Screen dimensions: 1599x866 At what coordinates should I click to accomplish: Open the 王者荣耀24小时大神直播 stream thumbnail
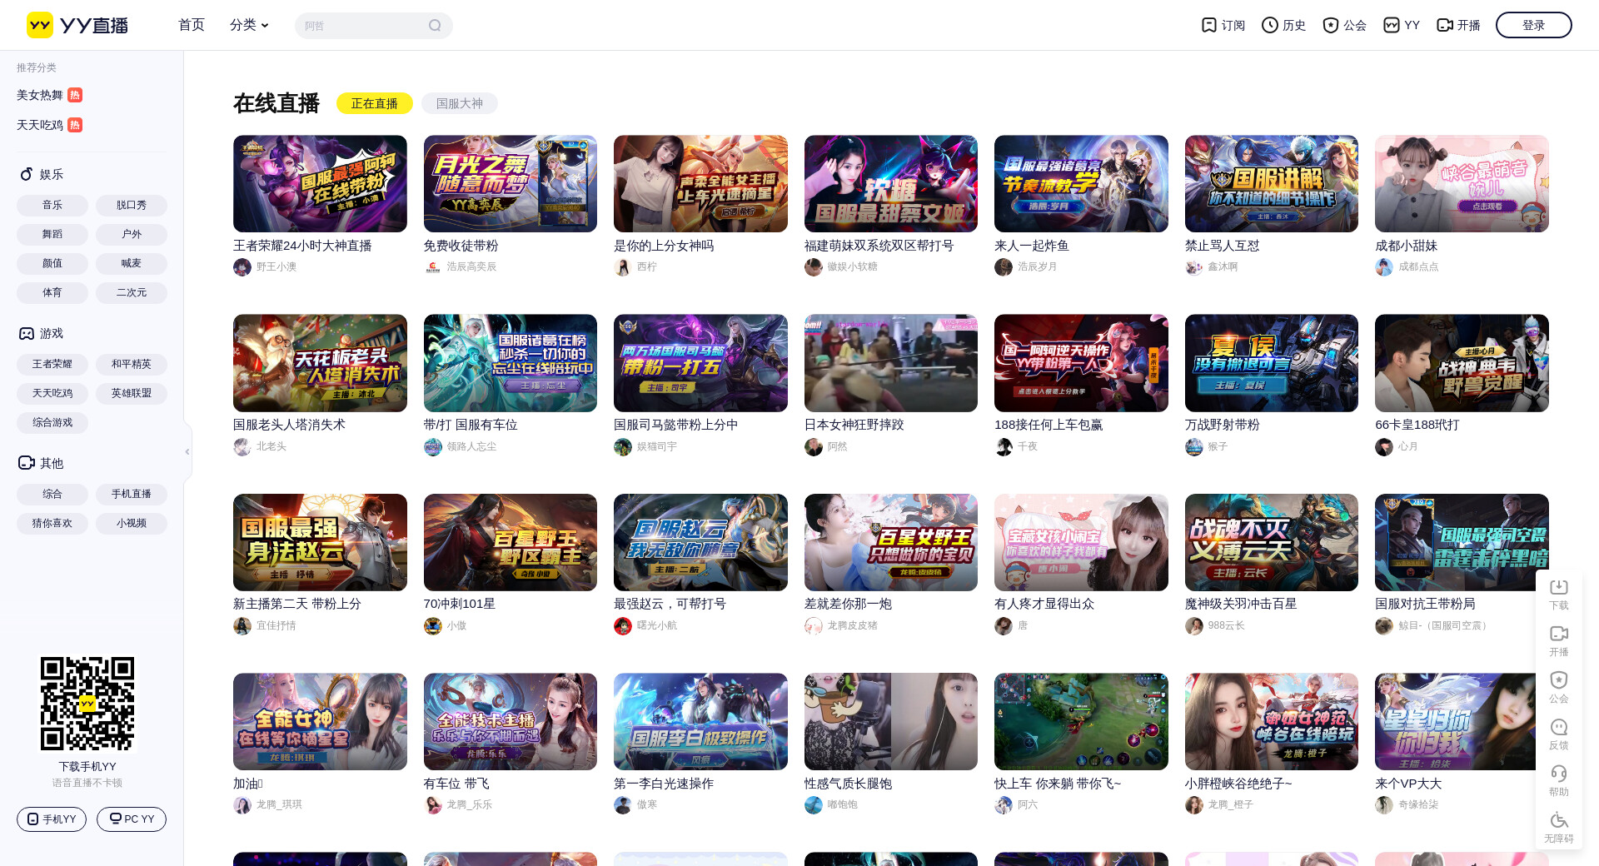[x=320, y=184]
